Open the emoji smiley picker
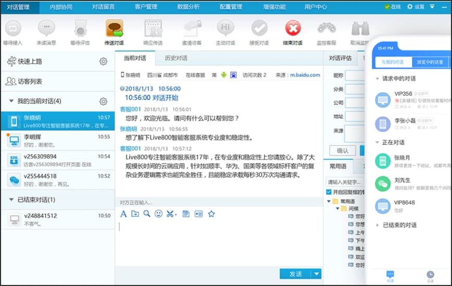 (158, 214)
